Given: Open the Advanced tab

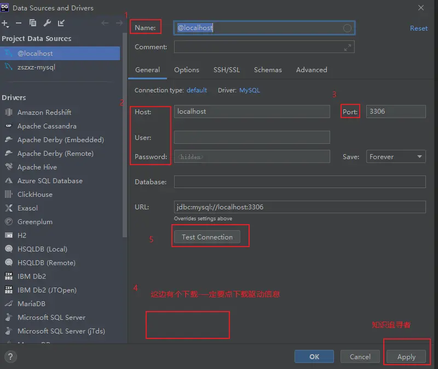Looking at the screenshot, I should pyautogui.click(x=312, y=70).
